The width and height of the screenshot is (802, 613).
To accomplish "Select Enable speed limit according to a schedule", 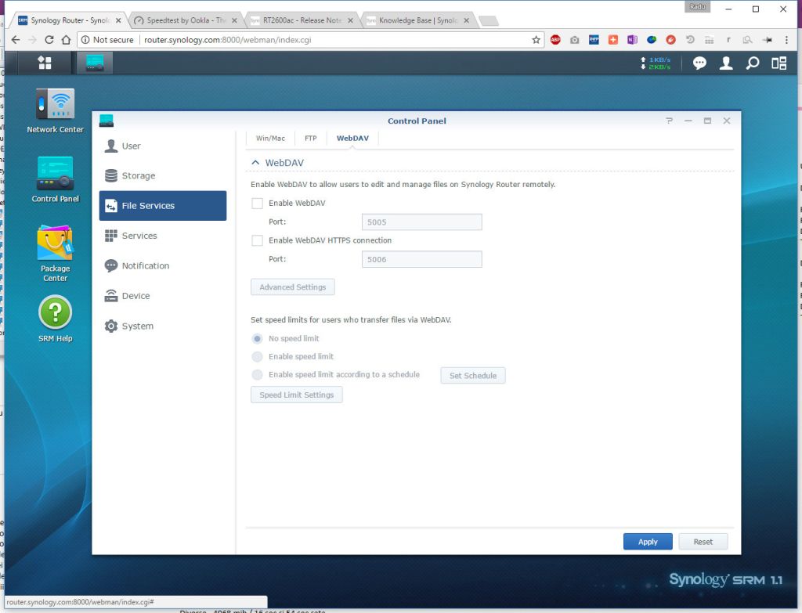I will click(x=257, y=375).
